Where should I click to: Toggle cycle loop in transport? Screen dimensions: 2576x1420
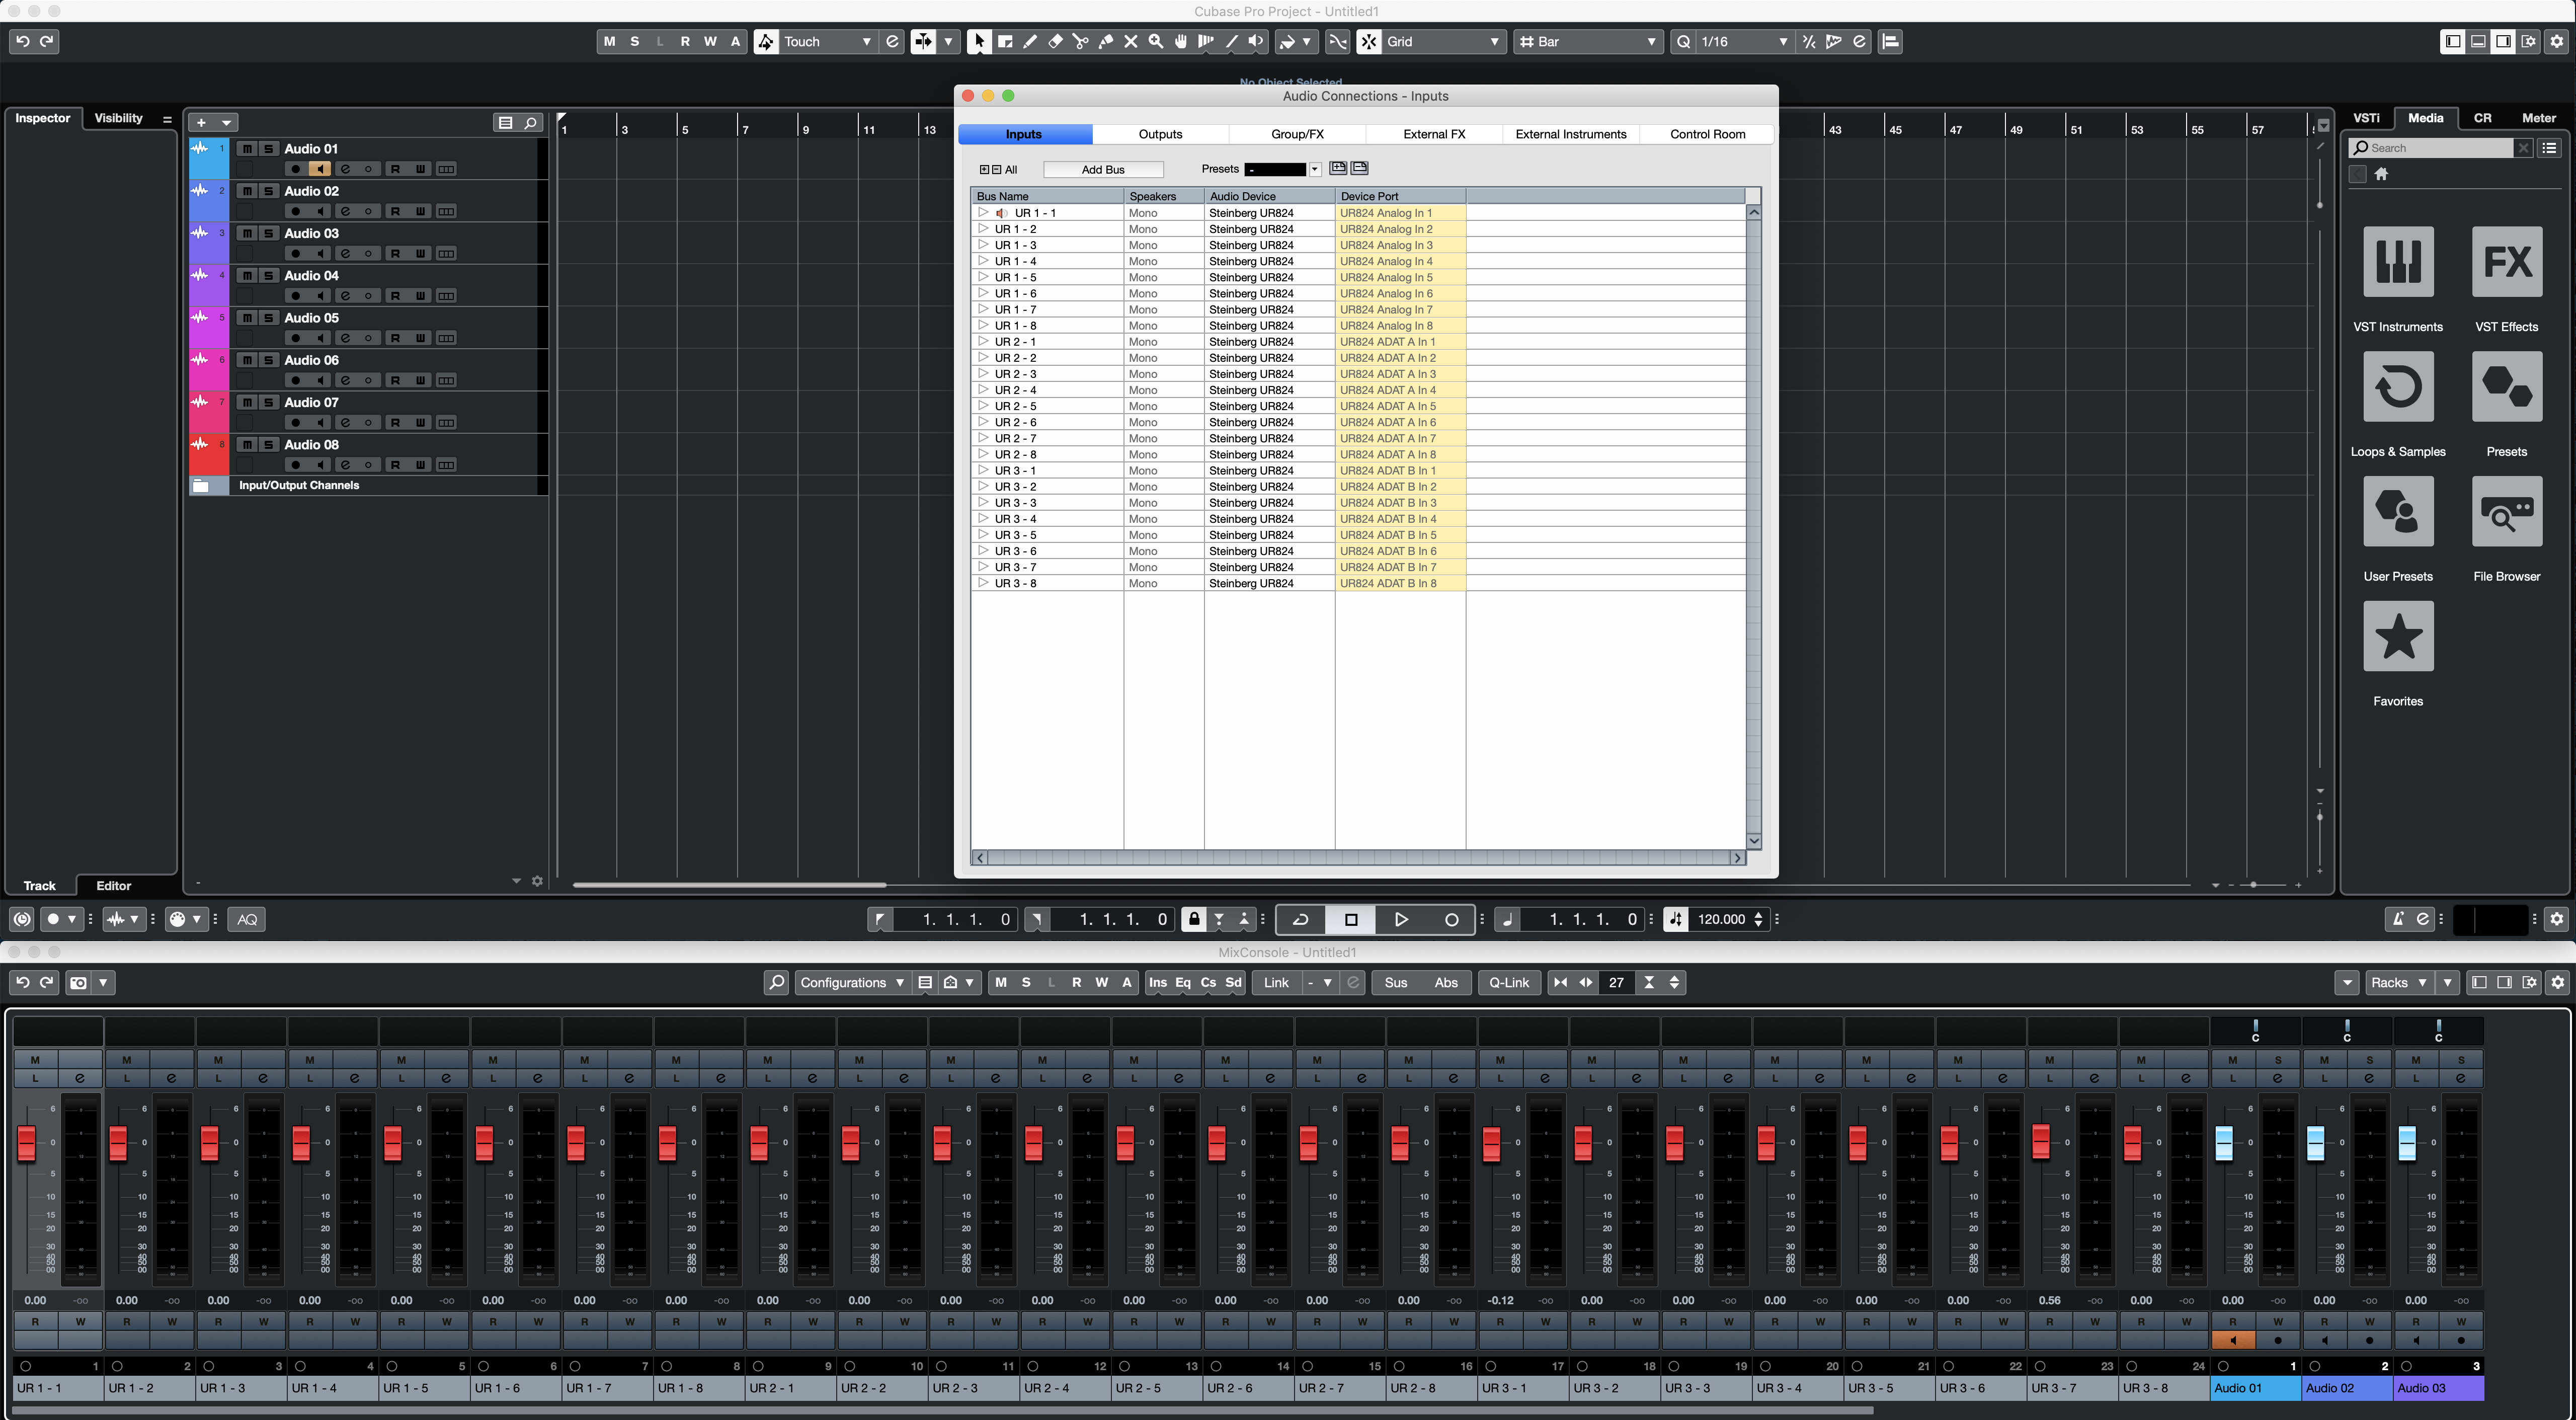[x=1300, y=919]
